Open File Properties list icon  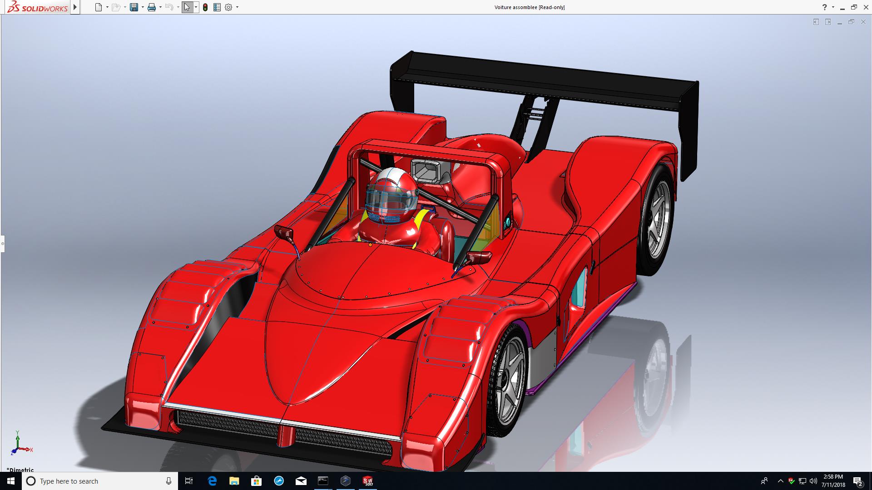click(x=217, y=7)
